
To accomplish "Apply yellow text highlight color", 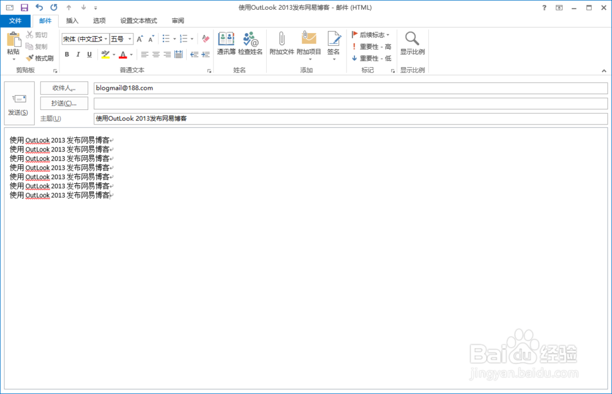I will coord(105,54).
